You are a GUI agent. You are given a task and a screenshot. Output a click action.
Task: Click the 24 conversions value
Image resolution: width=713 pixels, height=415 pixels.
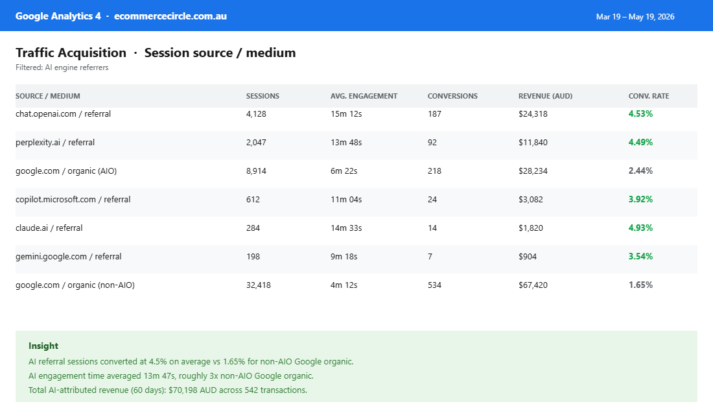pyautogui.click(x=432, y=199)
